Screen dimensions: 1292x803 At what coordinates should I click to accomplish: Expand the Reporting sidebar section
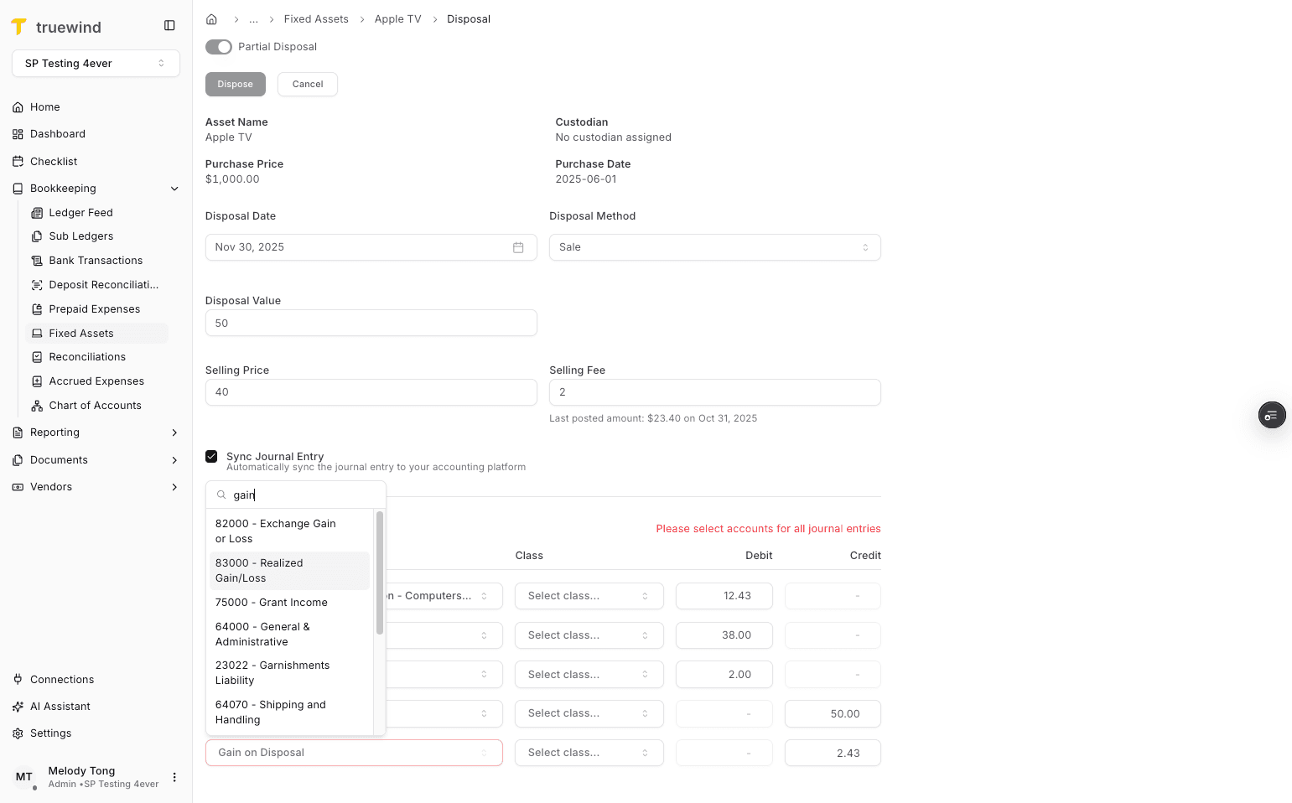pyautogui.click(x=174, y=433)
